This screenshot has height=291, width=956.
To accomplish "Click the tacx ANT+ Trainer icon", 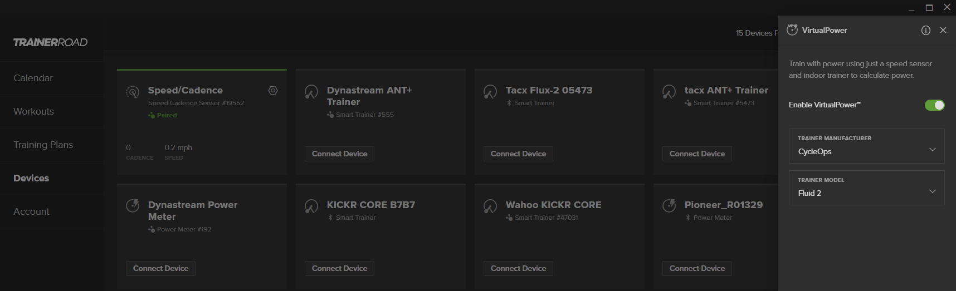I will tap(669, 92).
